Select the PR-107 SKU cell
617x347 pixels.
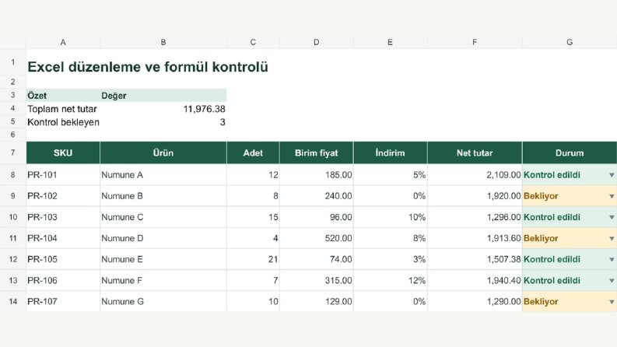click(x=63, y=302)
